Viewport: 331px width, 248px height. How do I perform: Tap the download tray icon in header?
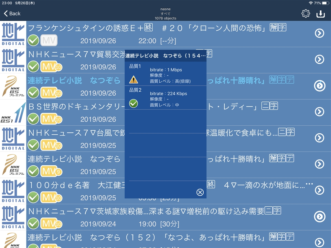320,14
